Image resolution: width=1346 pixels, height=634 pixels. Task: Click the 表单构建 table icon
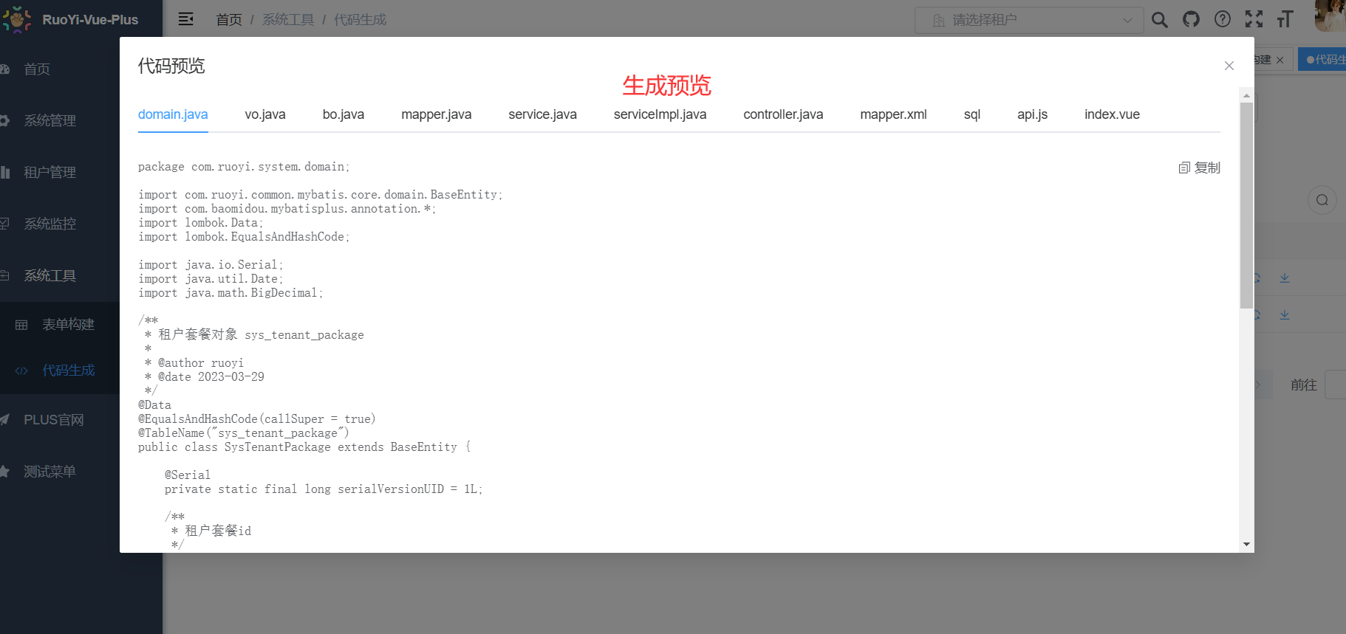tap(21, 325)
